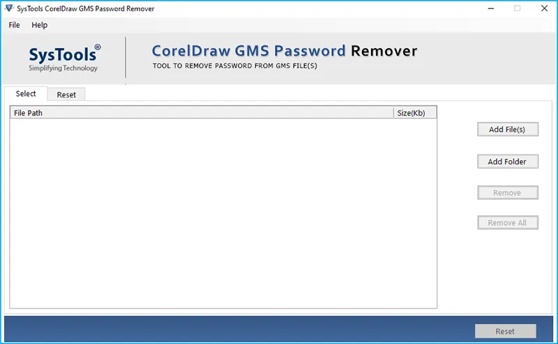558x344 pixels.
Task: Click the Add Folder button
Action: (508, 162)
